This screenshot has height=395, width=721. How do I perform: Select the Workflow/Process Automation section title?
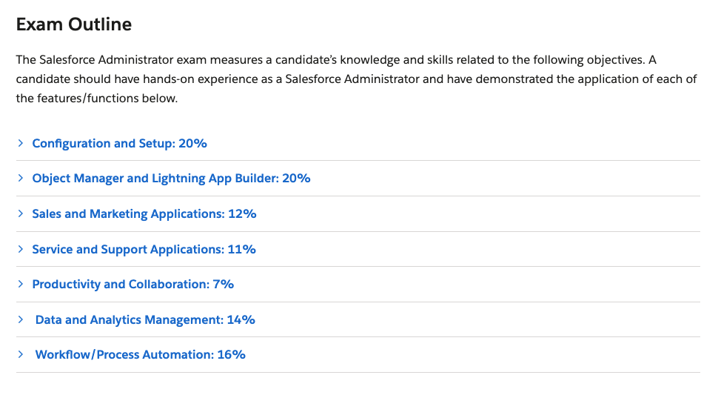coord(124,354)
